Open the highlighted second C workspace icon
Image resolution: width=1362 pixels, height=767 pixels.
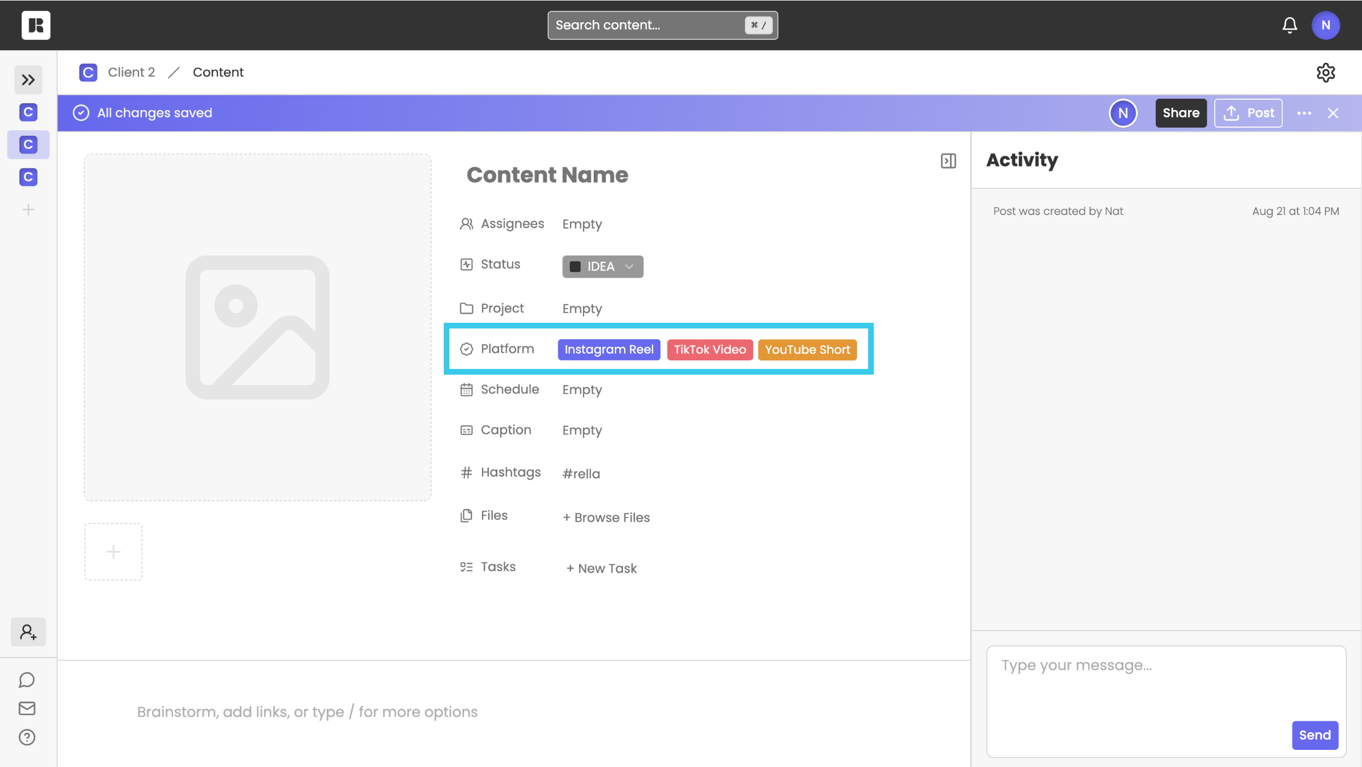tap(29, 145)
